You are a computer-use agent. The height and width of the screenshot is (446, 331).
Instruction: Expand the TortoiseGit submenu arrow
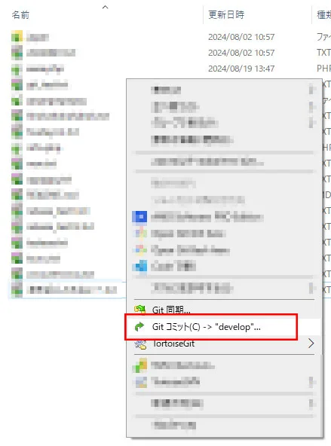[x=311, y=344]
